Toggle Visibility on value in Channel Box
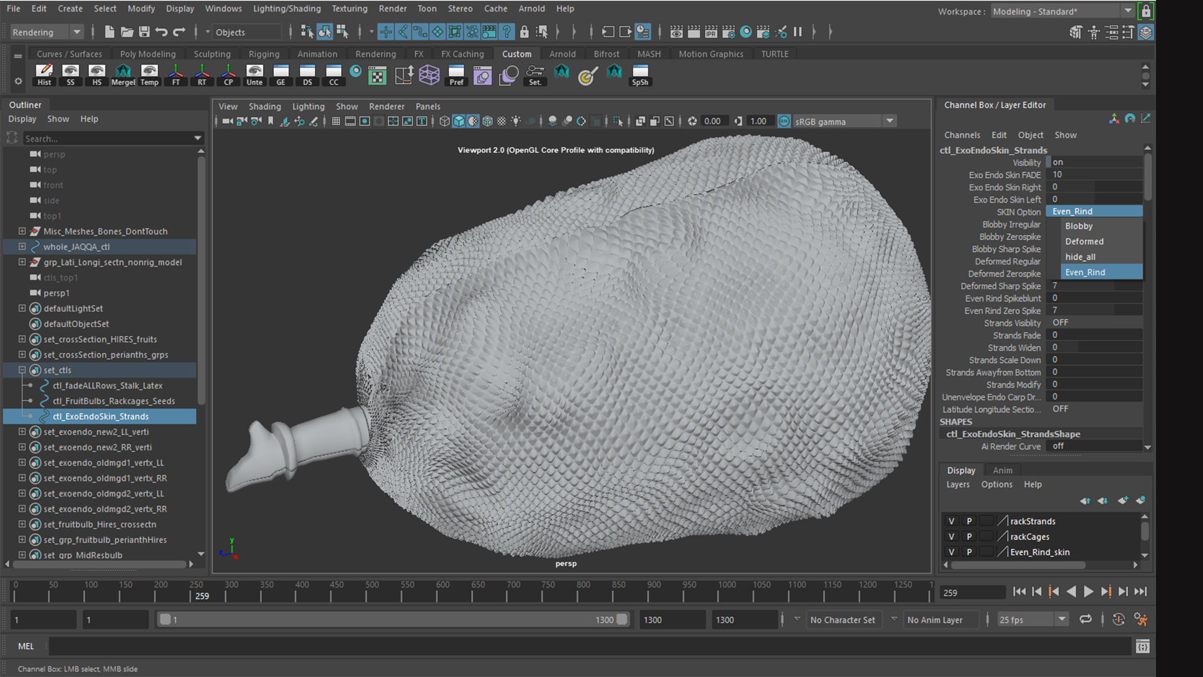This screenshot has height=677, width=1203. (1094, 162)
